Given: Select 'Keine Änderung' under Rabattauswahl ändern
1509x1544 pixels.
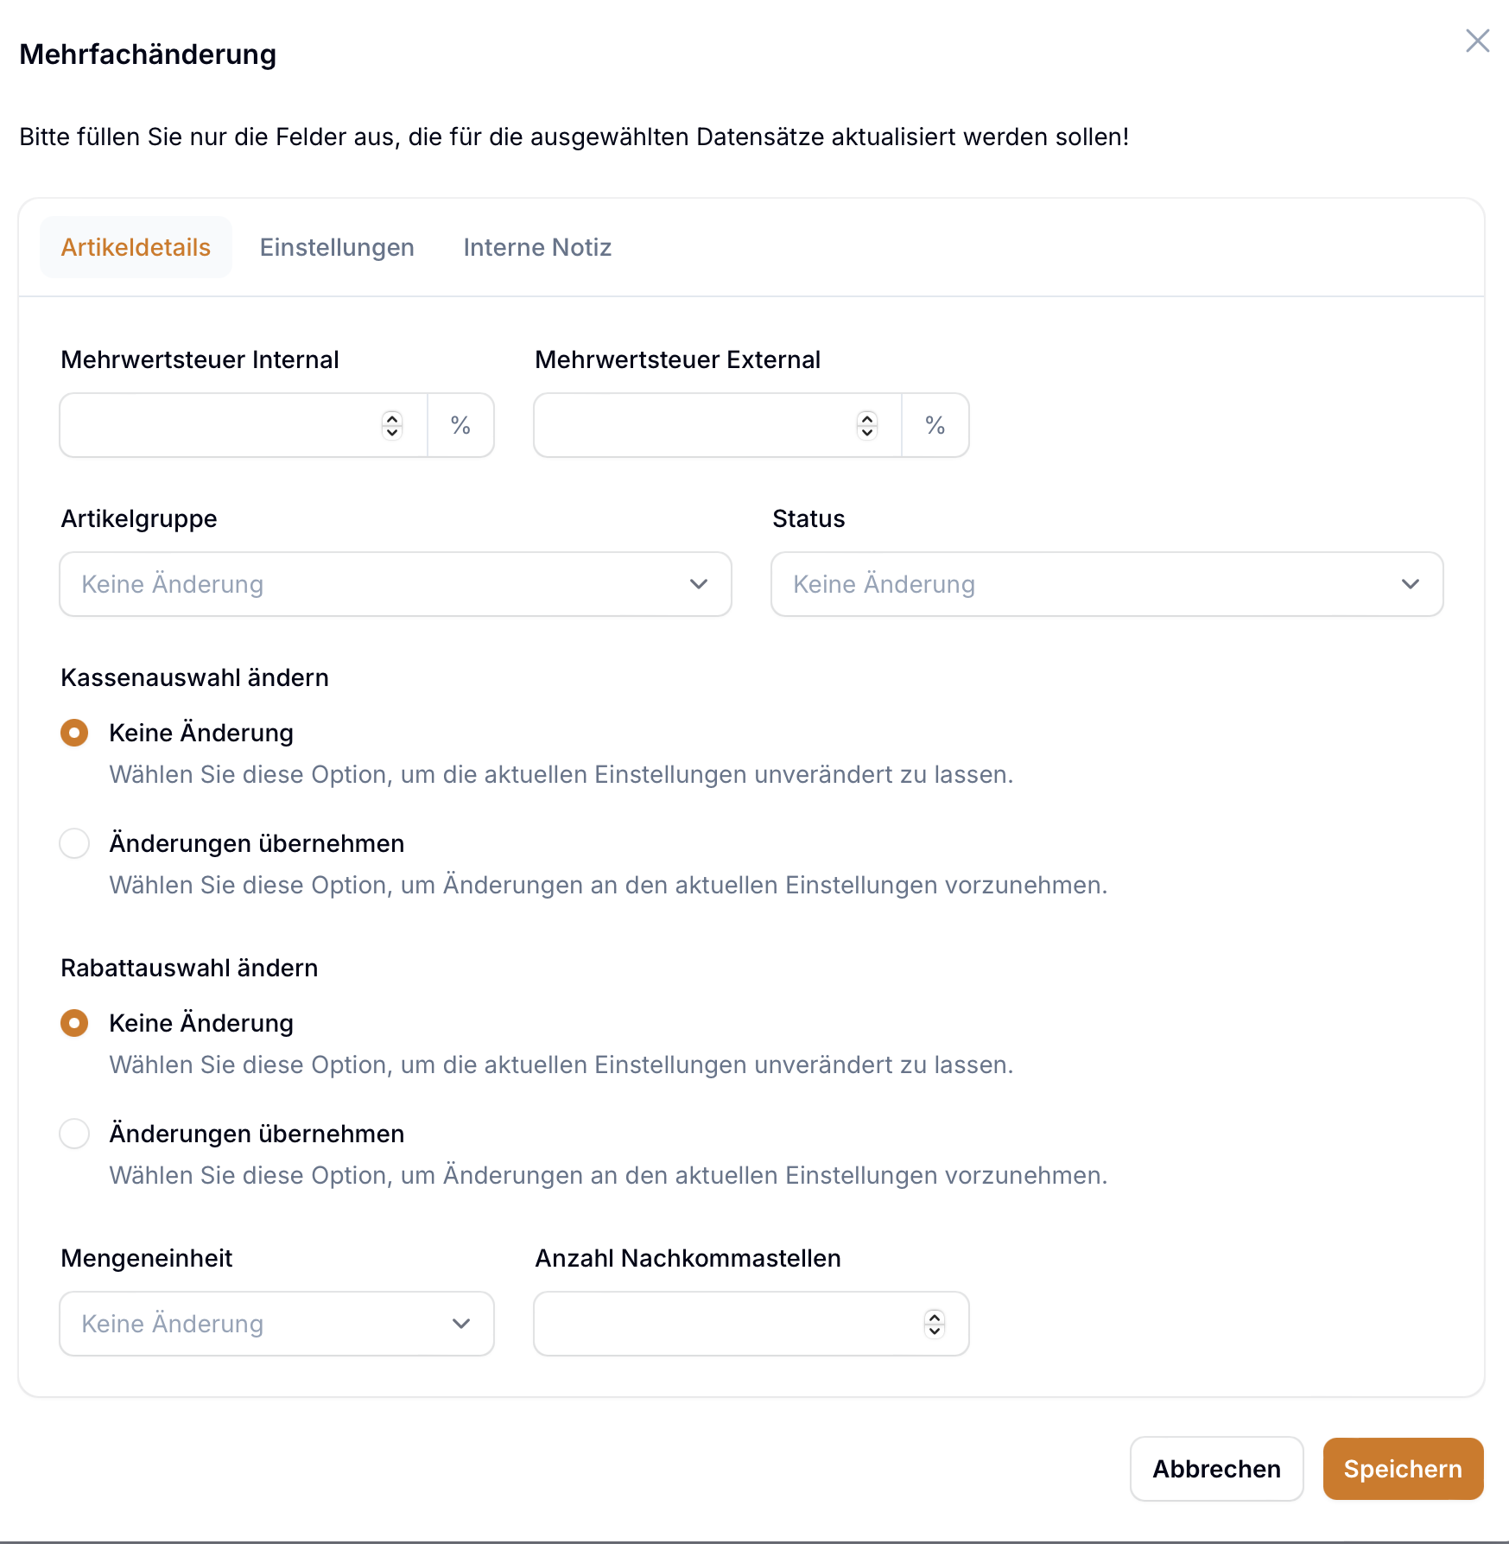Looking at the screenshot, I should [x=74, y=1023].
